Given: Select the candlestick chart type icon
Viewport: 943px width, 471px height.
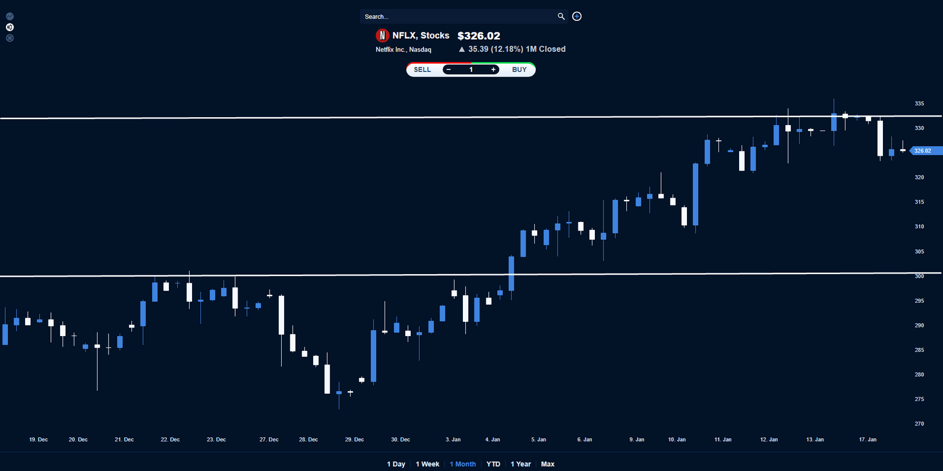Looking at the screenshot, I should pyautogui.click(x=10, y=27).
